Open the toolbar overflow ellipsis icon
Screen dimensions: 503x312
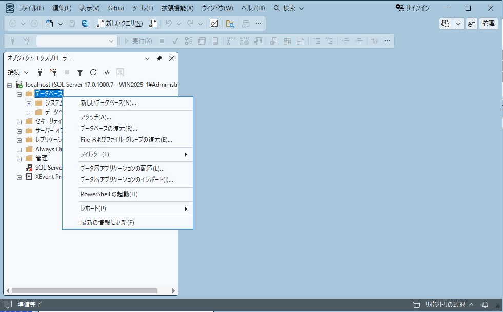(258, 24)
